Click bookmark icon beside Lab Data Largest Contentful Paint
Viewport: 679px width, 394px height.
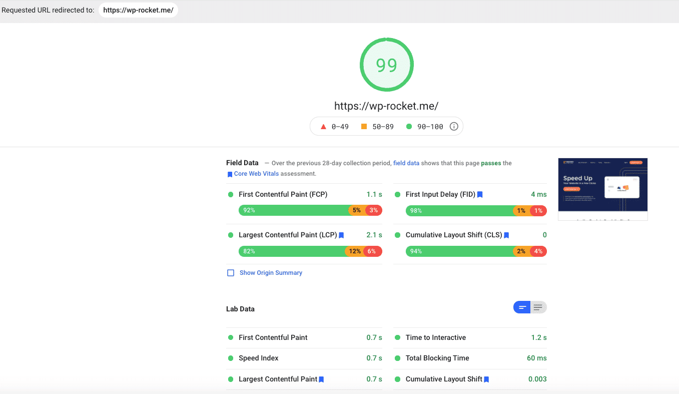(321, 379)
